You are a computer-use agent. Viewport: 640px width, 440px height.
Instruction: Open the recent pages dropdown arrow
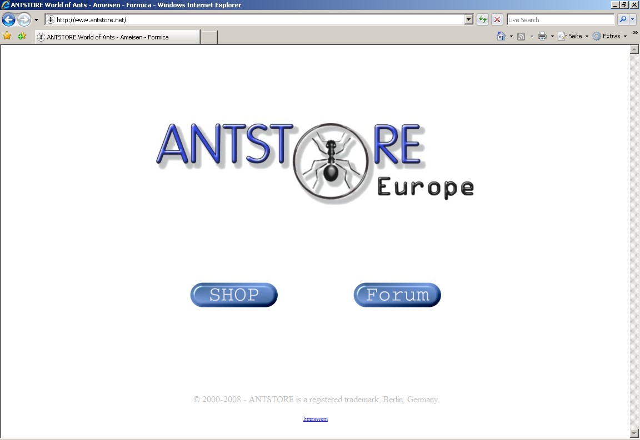coord(37,20)
